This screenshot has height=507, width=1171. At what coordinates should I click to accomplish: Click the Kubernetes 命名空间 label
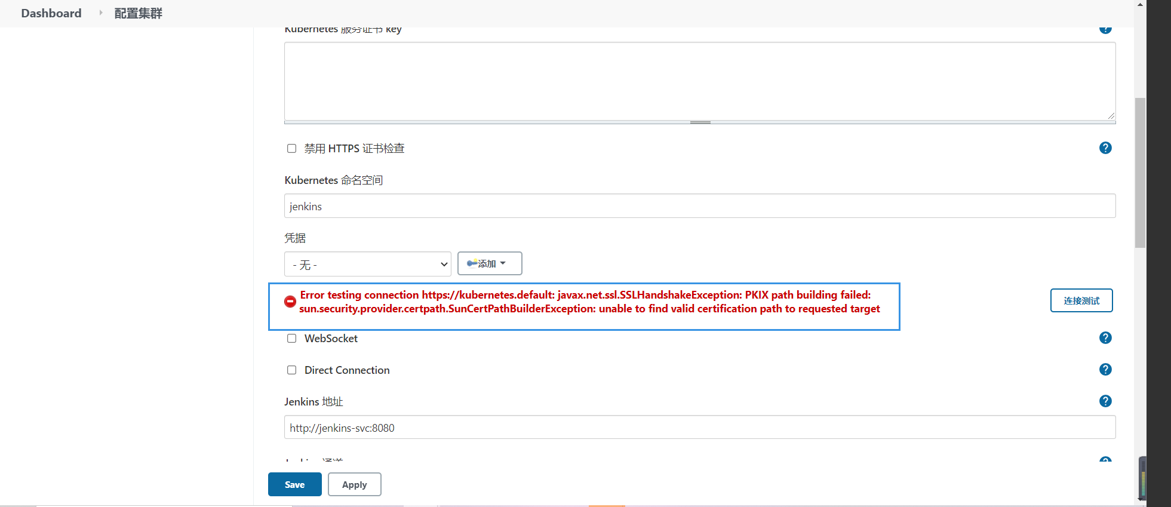(334, 180)
